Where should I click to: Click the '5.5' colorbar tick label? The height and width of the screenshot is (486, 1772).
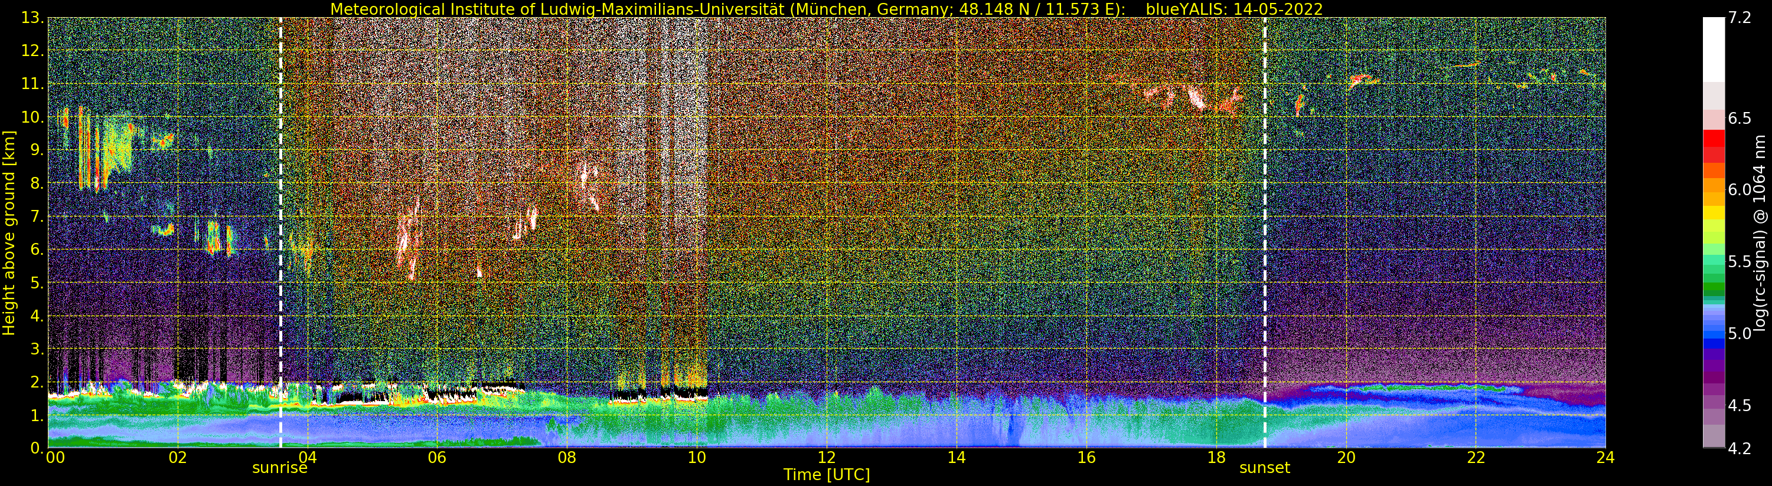coord(1739,262)
